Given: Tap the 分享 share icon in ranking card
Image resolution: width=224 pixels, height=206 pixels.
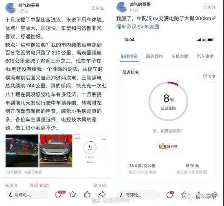Looking at the screenshot, I should pyautogui.click(x=209, y=76).
